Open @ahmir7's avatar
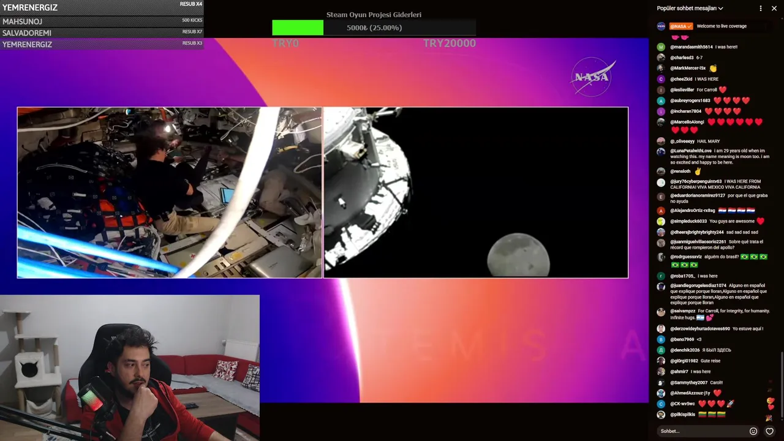784x441 pixels. (x=661, y=372)
